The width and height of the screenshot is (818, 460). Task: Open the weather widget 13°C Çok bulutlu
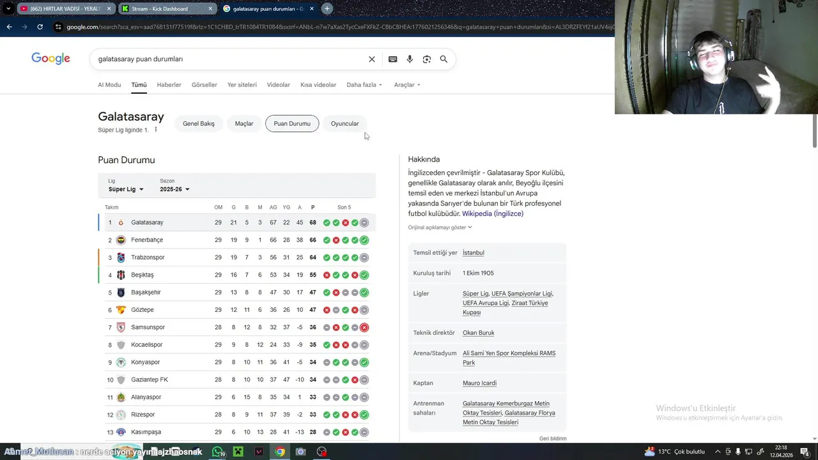674,452
